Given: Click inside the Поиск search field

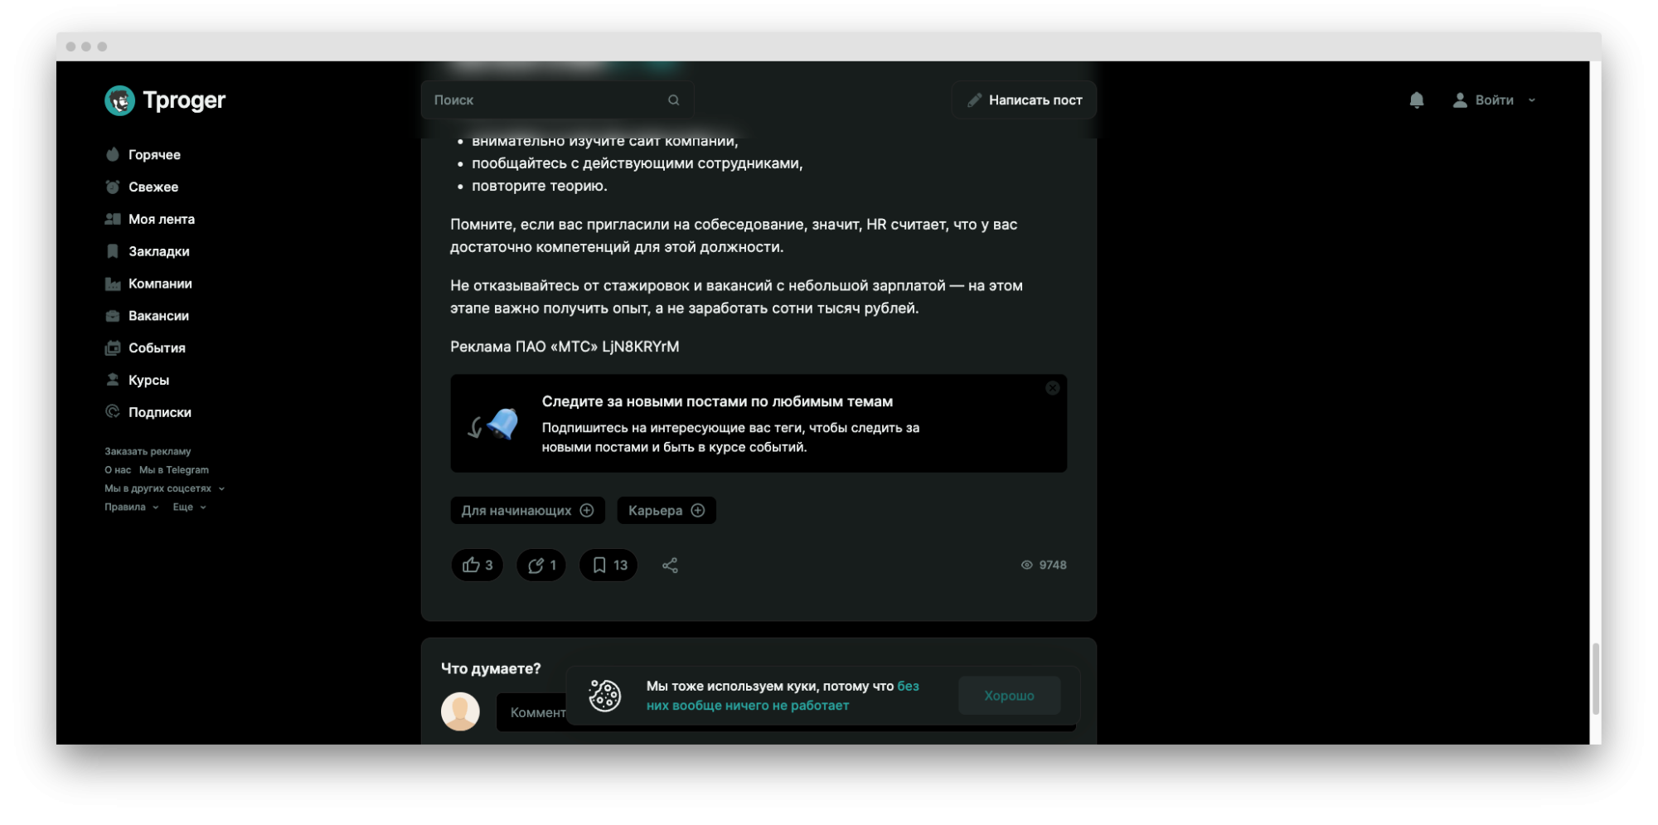Looking at the screenshot, I should pyautogui.click(x=547, y=99).
